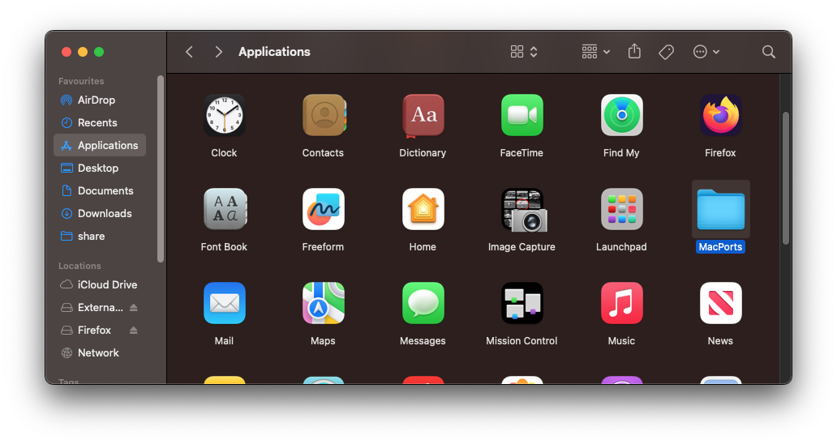Viewport: 837px width, 444px height.
Task: Navigate back with the left chevron
Action: point(189,52)
